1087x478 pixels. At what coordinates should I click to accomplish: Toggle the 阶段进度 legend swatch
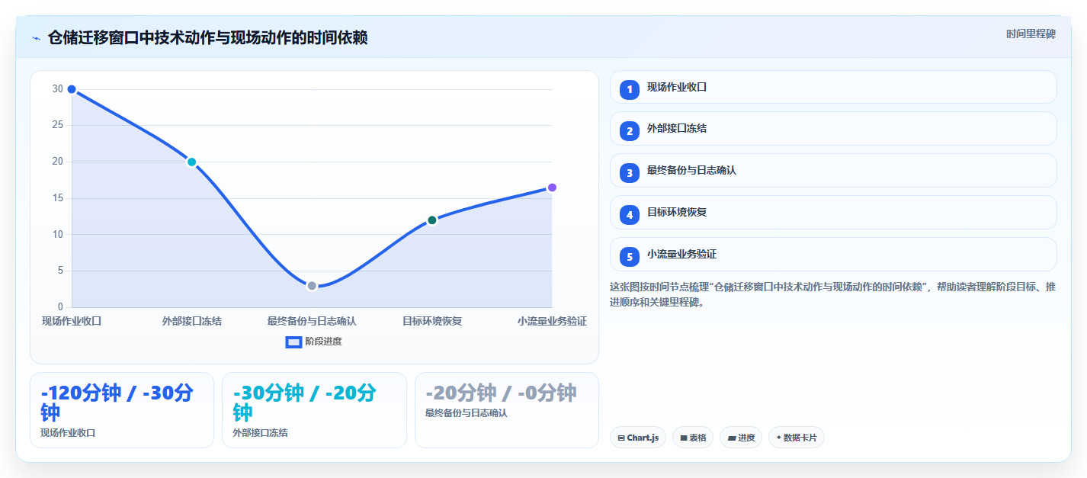pos(293,342)
